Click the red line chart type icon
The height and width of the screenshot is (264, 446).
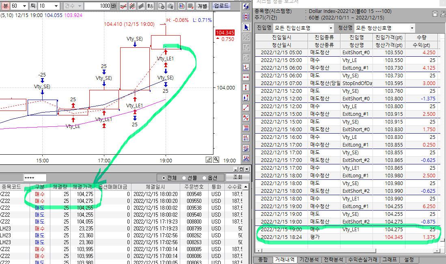click(x=123, y=6)
